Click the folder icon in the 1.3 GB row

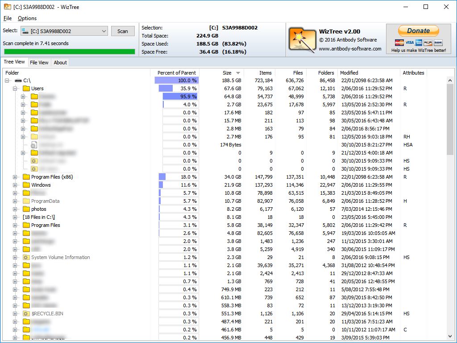26,281
